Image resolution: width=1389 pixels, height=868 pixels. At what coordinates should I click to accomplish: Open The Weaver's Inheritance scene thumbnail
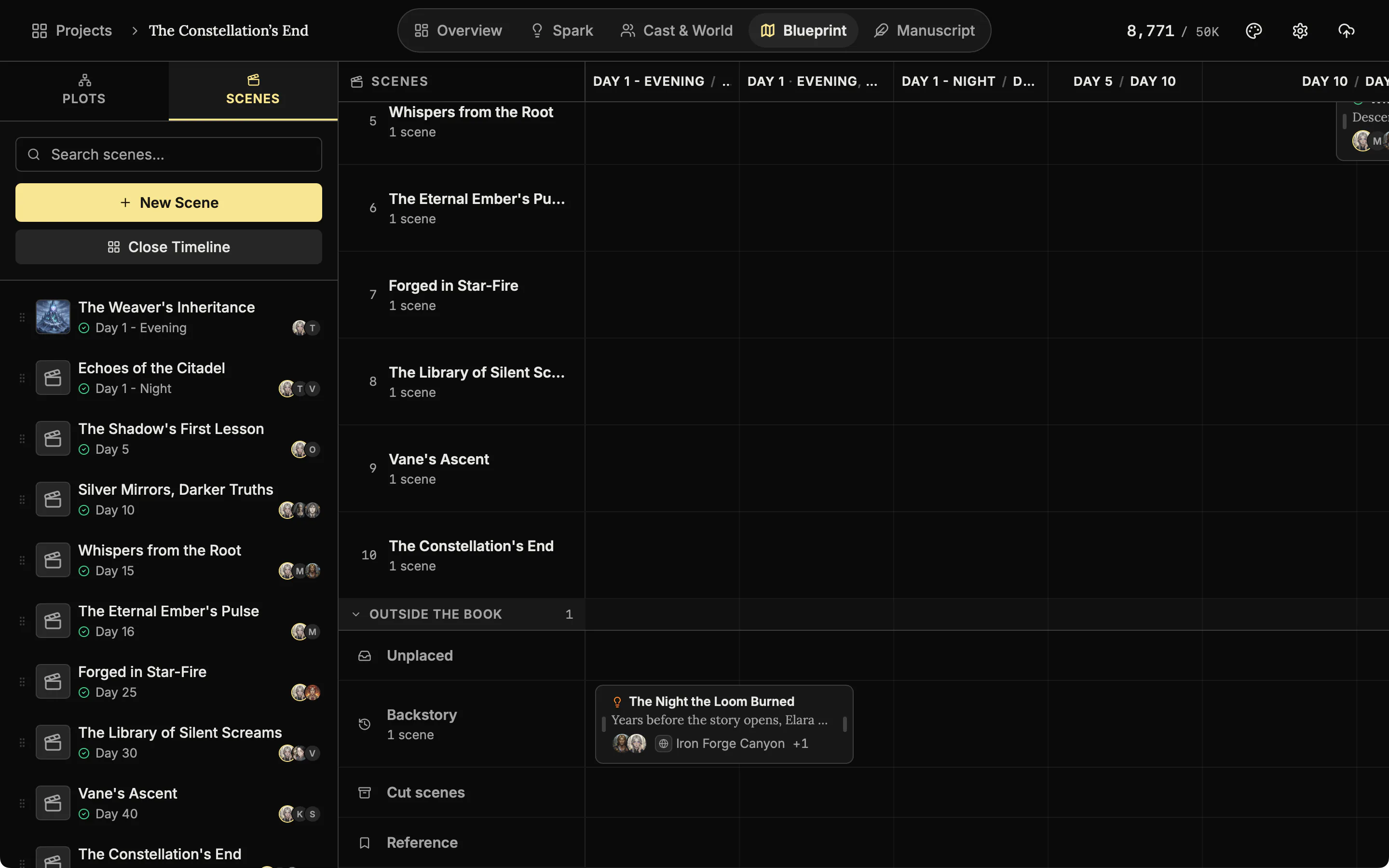tap(53, 317)
